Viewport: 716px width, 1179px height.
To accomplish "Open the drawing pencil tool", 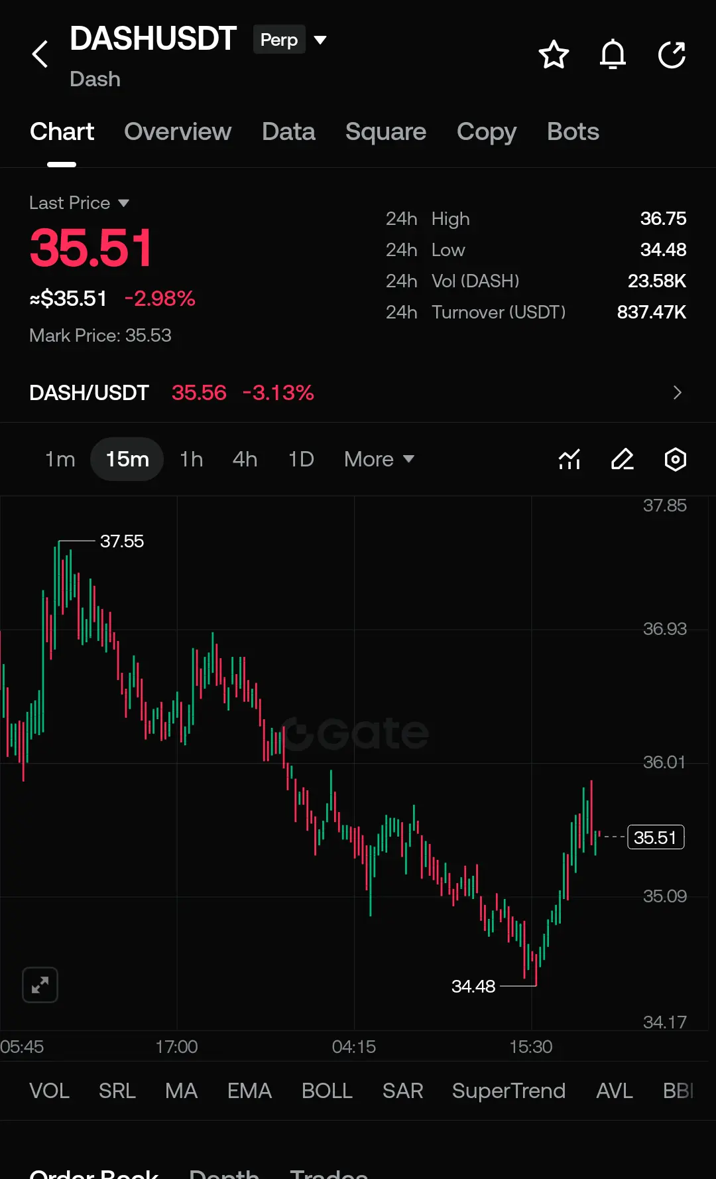I will [623, 459].
